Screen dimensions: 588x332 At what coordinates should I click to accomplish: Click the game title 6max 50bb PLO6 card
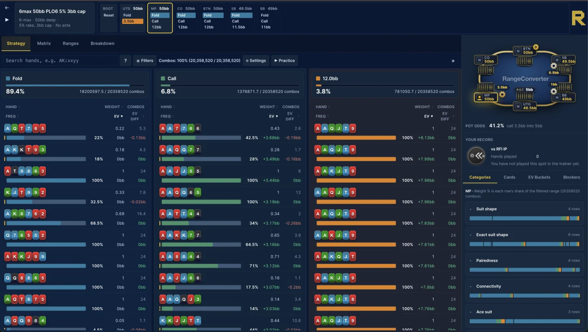click(x=55, y=18)
